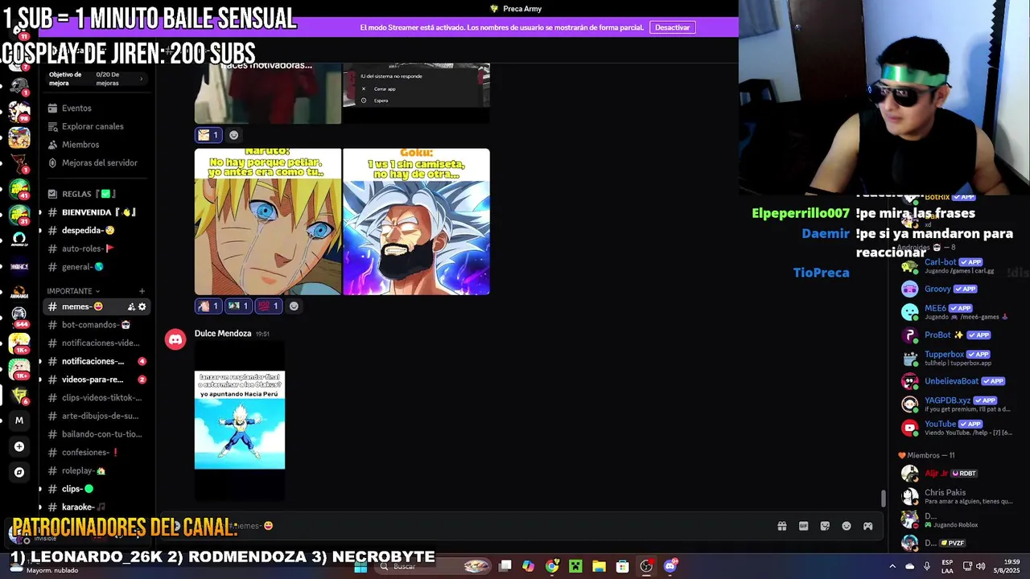The height and width of the screenshot is (579, 1030).
Task: Open the server icon with 98 badge
Action: point(19,110)
